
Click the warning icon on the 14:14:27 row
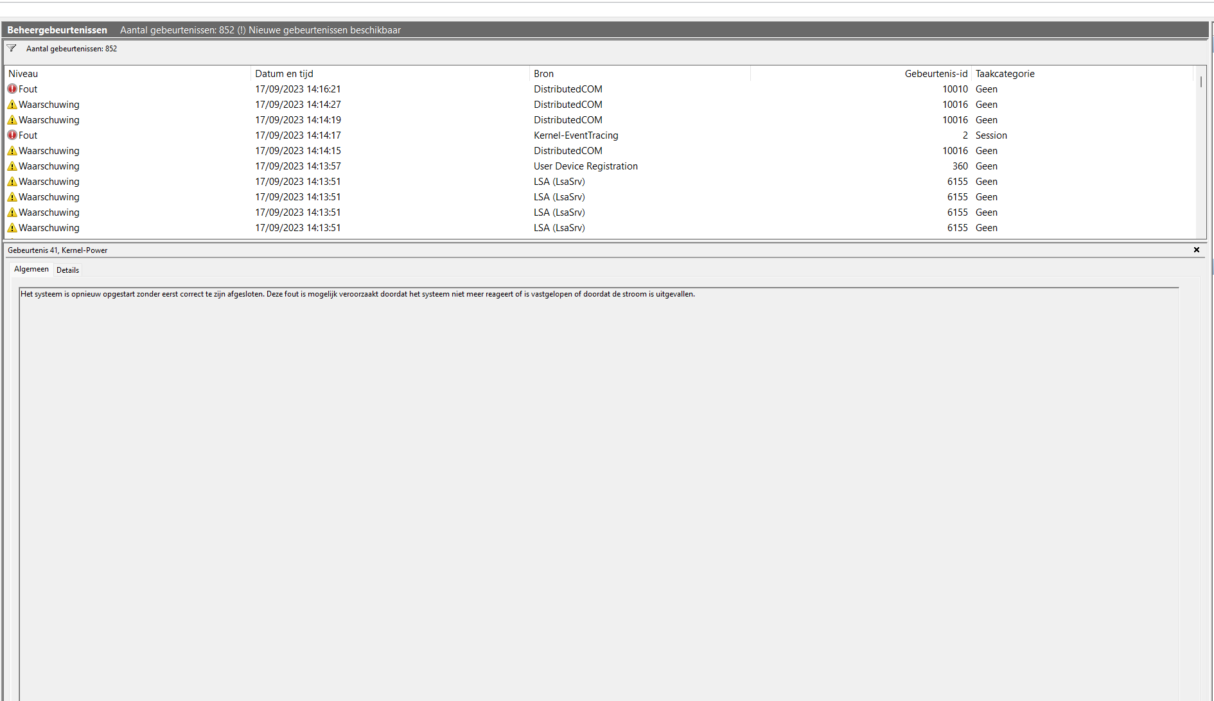coord(12,105)
